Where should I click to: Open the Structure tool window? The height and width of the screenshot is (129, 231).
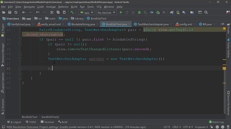pyautogui.click(x=3, y=106)
